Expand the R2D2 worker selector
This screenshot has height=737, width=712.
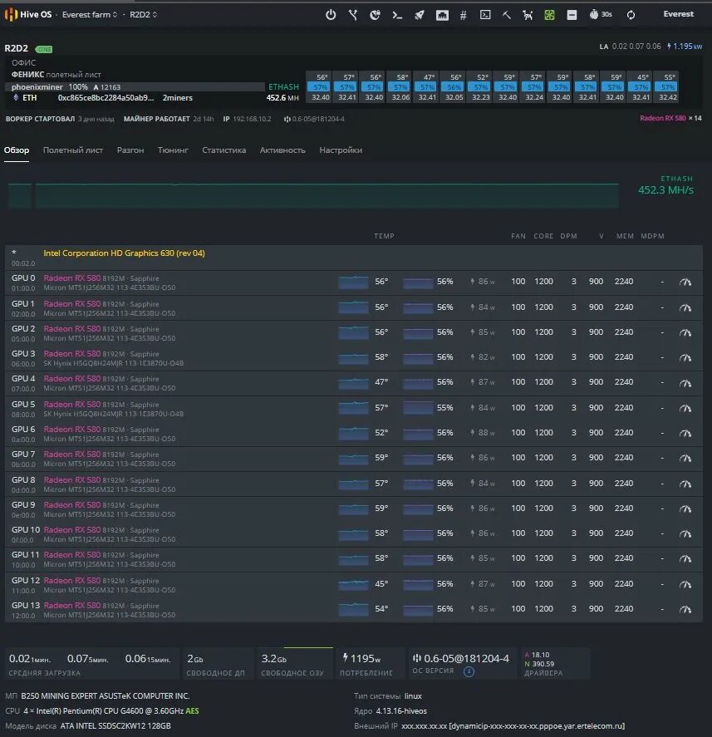click(x=144, y=15)
